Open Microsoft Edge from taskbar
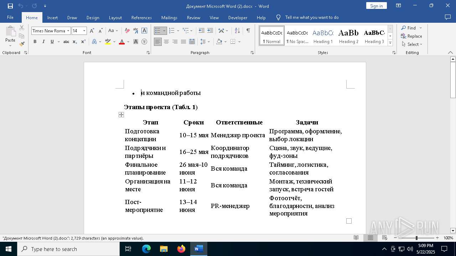Screen dimensions: 456x256 coord(146,249)
